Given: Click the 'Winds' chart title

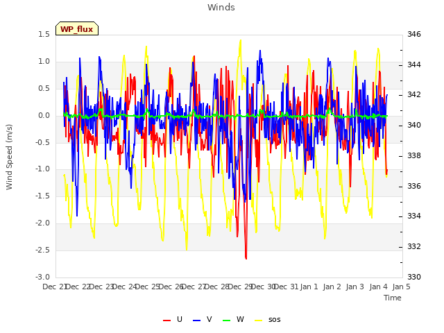Looking at the screenshot, I should tap(221, 8).
